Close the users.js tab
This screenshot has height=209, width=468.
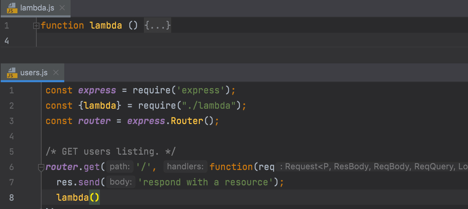pyautogui.click(x=56, y=73)
